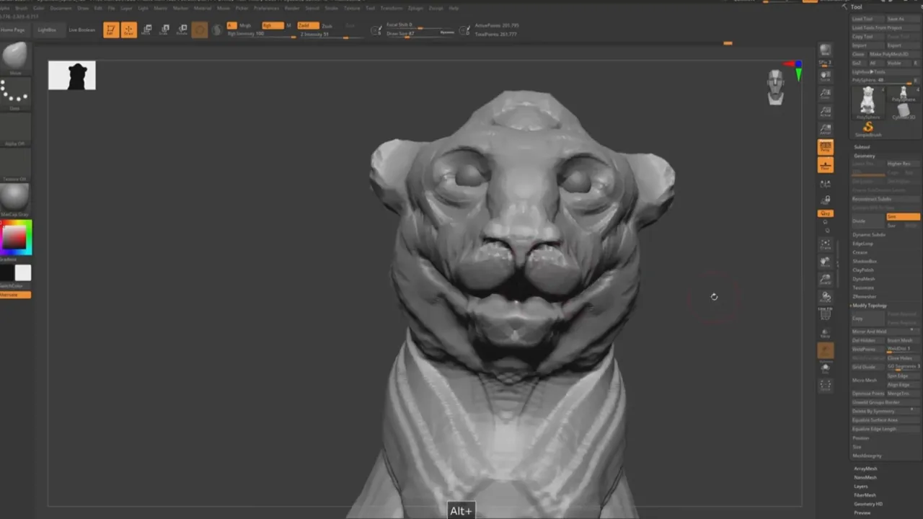Click the SimpleBrush tool icon

point(868,128)
